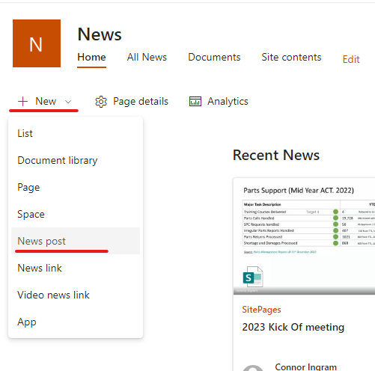Click the Parts Support (Mid Year ACT. 2022) title
This screenshot has height=371, width=375.
click(299, 191)
